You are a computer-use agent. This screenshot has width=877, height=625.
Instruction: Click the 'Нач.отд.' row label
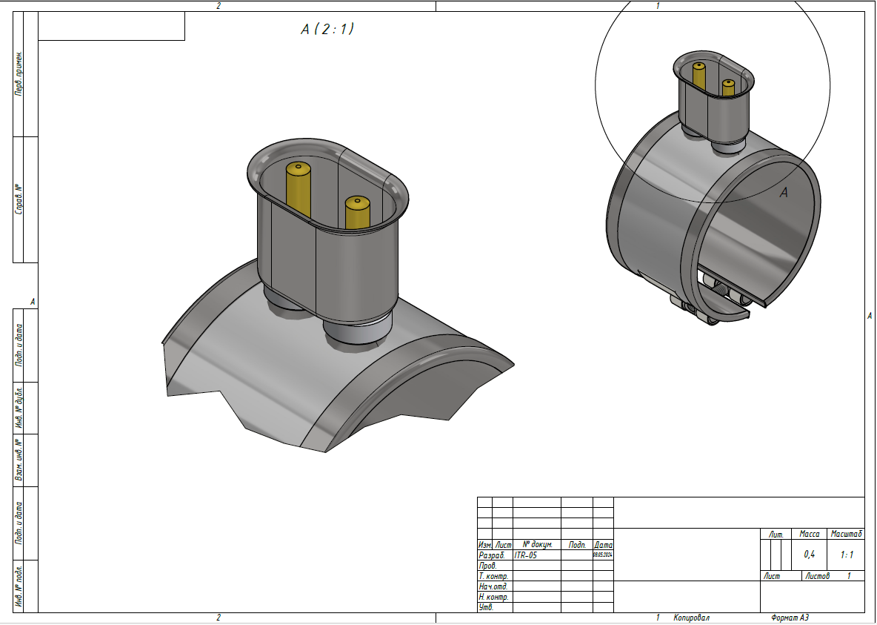pyautogui.click(x=493, y=586)
